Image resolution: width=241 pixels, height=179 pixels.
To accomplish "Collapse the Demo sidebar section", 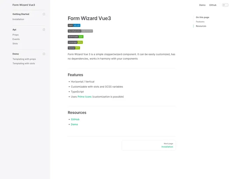I will coord(44,54).
